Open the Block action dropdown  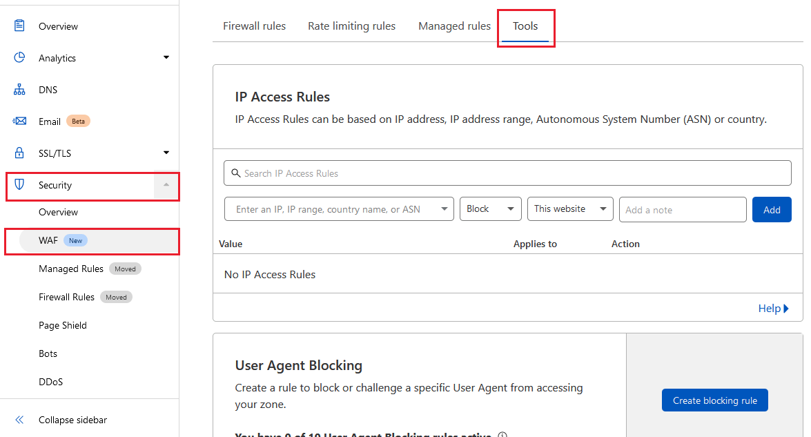(x=490, y=209)
